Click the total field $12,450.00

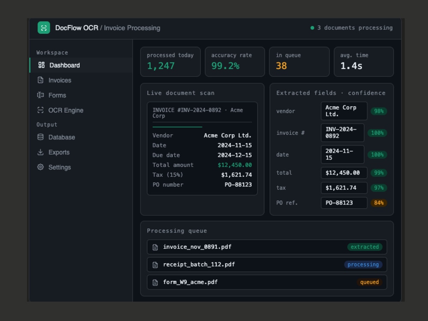(344, 173)
